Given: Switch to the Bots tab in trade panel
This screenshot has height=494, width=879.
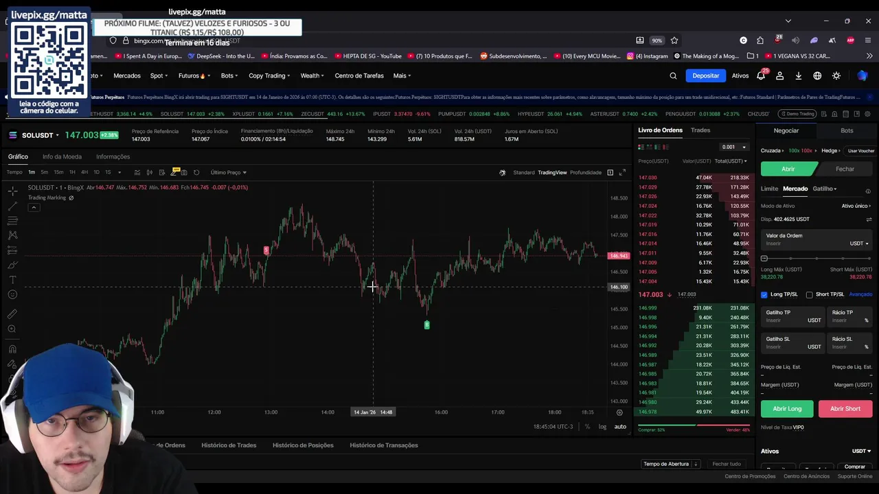Looking at the screenshot, I should coord(847,130).
